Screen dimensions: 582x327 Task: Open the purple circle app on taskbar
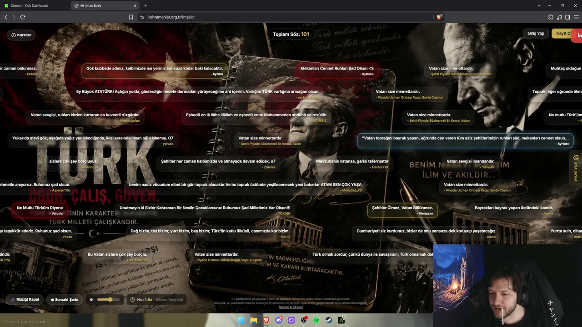[291, 320]
